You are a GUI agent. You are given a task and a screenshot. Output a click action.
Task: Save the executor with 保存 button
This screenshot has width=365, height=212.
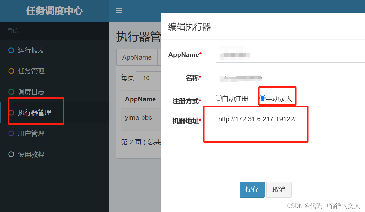point(252,190)
